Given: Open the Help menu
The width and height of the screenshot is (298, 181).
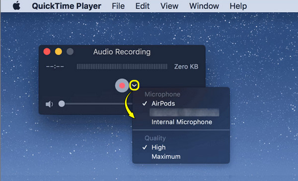Looking at the screenshot, I should [238, 6].
